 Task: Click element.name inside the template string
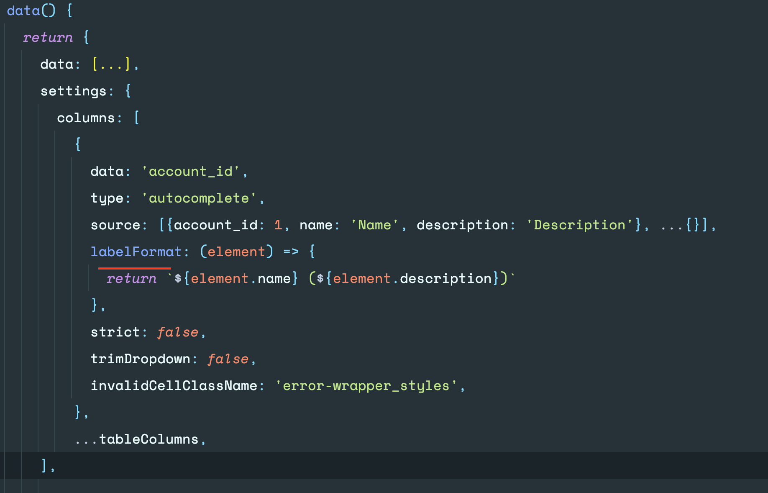(241, 278)
